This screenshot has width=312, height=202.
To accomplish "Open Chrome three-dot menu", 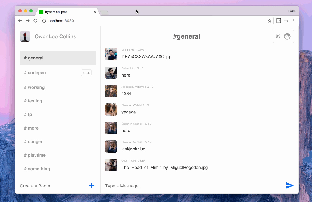I will tap(294, 21).
